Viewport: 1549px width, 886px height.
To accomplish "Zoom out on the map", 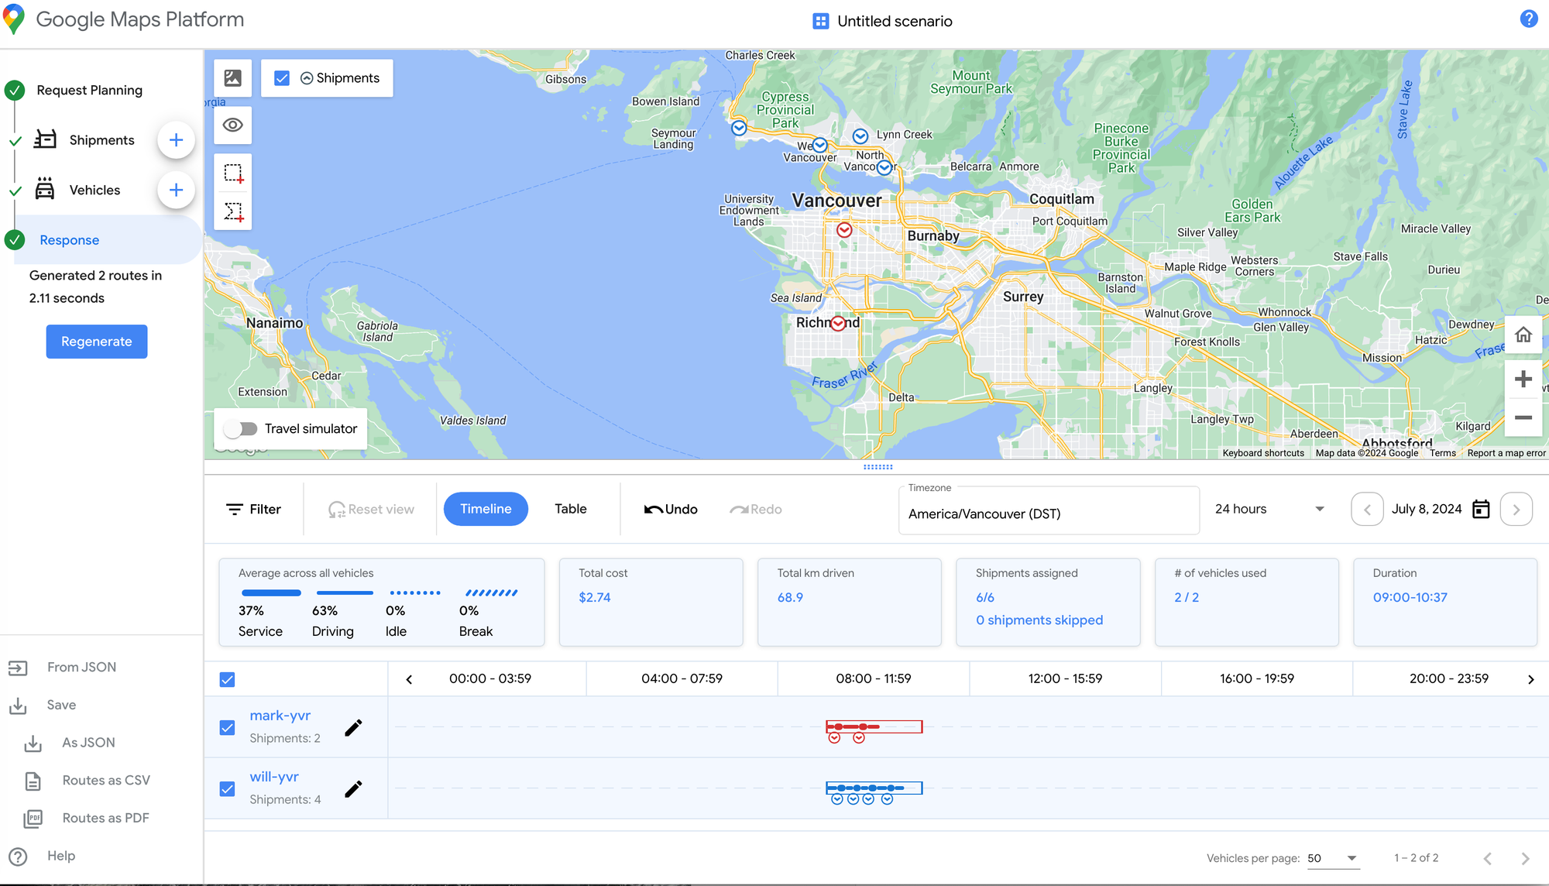I will click(1523, 417).
